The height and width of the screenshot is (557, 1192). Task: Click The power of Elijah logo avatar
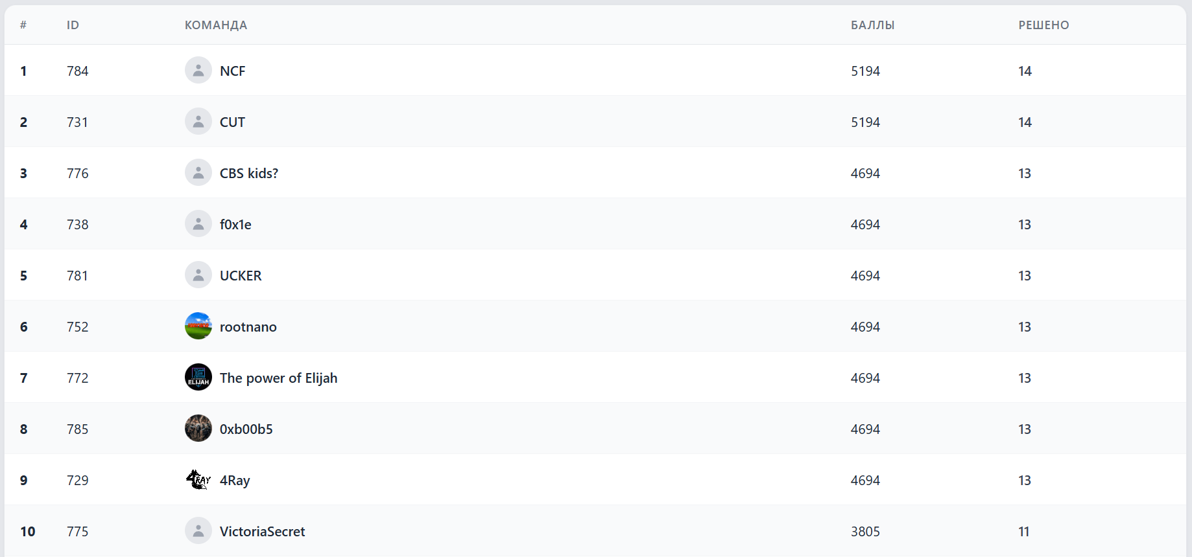[198, 377]
